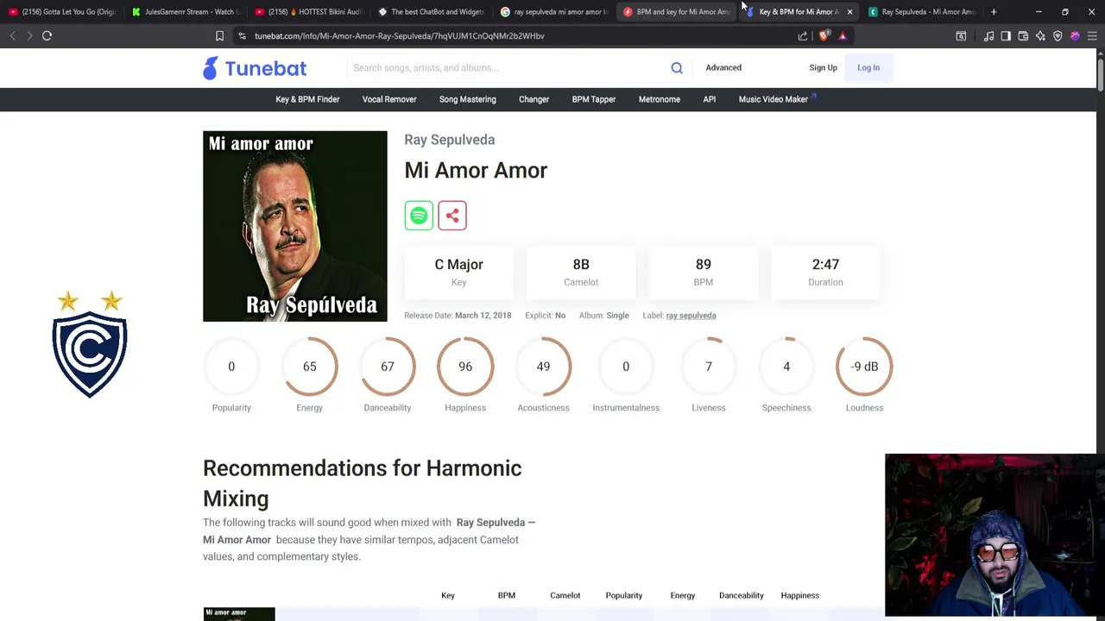Click the Danceability 67 circular gauge
The image size is (1105, 621).
(x=388, y=367)
